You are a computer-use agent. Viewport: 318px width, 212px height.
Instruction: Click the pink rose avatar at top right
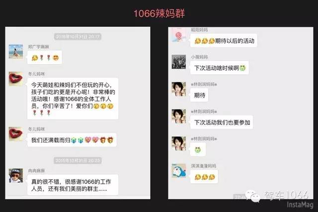pos(179,35)
